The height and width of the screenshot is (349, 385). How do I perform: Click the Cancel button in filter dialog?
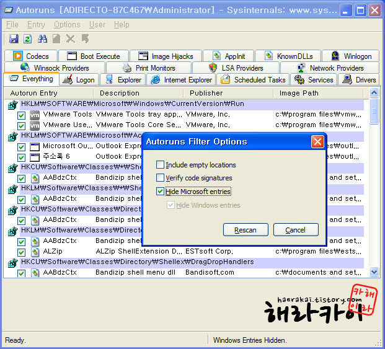tap(296, 230)
